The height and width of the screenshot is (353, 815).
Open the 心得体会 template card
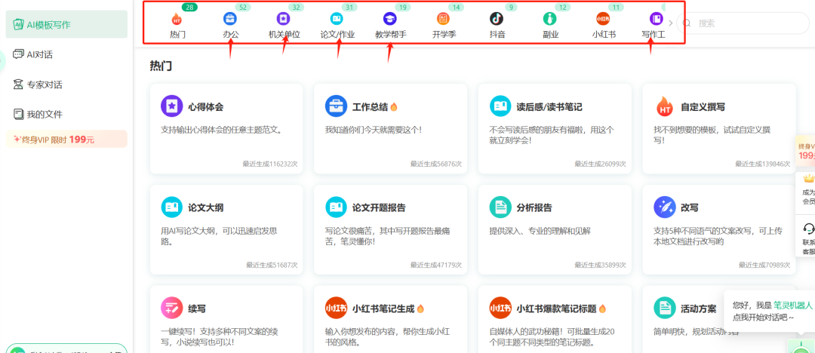(x=226, y=129)
